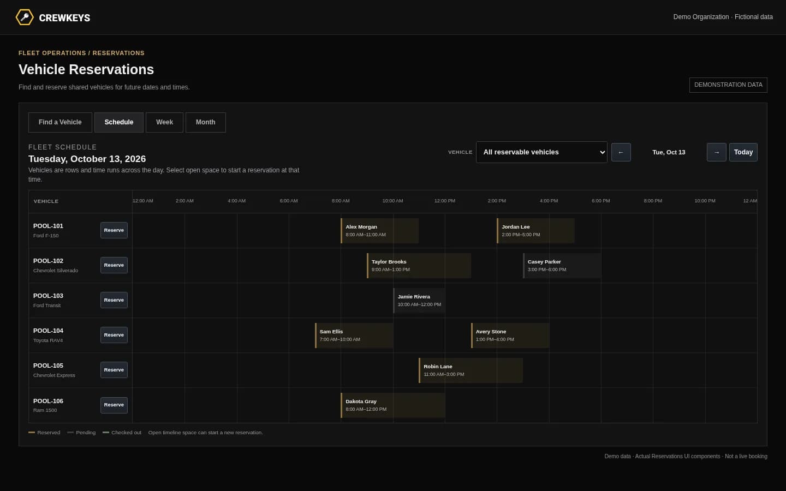Click Sam Ellis' 7:00 AM reservation
The image size is (786, 491).
pos(354,336)
